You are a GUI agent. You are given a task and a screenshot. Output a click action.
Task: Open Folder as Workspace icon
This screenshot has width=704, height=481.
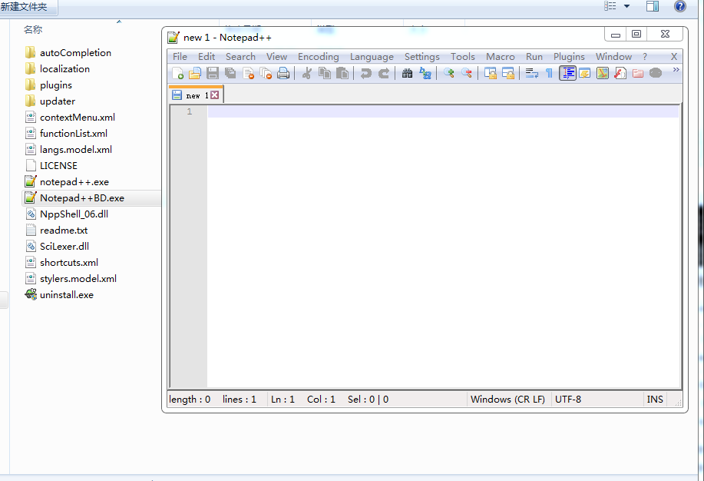pyautogui.click(x=637, y=73)
